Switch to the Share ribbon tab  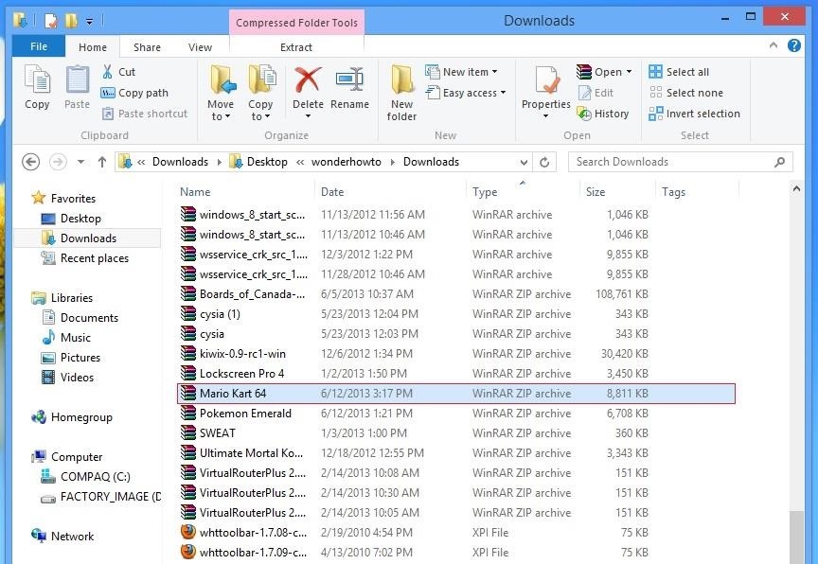[x=147, y=47]
